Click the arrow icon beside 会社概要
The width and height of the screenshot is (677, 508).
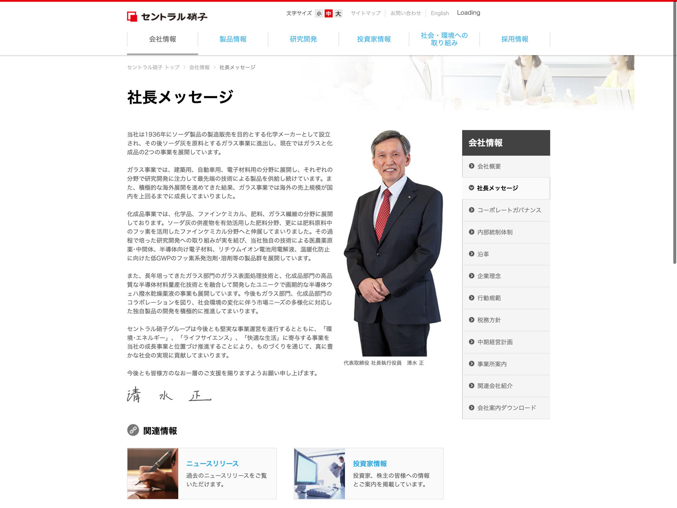(x=471, y=166)
